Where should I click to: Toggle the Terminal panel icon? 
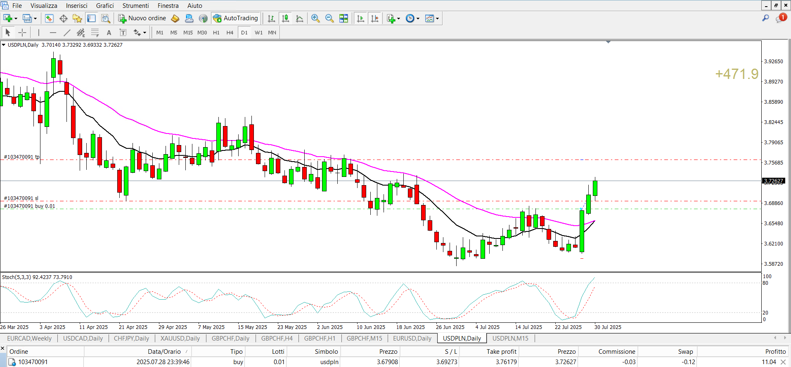pyautogui.click(x=91, y=18)
